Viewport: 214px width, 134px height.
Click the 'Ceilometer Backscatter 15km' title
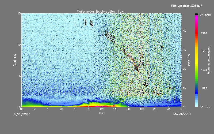102,11
